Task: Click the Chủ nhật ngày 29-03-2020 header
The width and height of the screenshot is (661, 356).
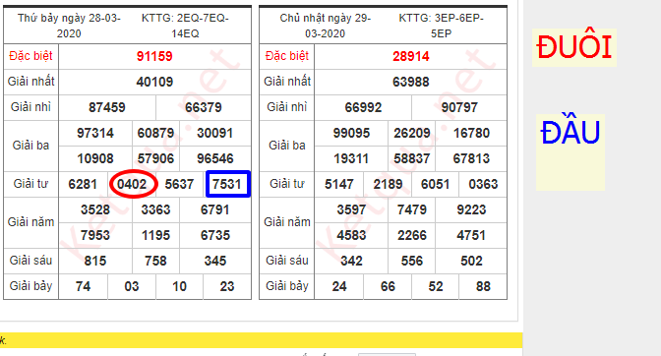Action: (x=326, y=26)
